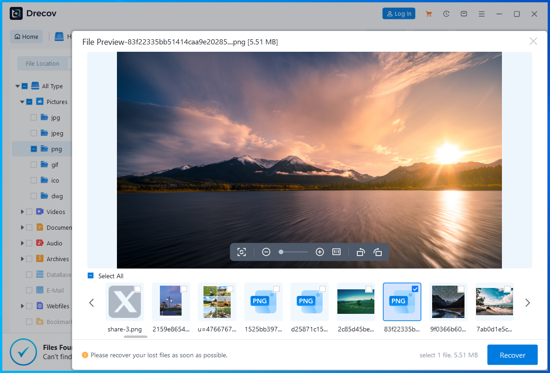View image at 1:1 actual size

click(336, 252)
